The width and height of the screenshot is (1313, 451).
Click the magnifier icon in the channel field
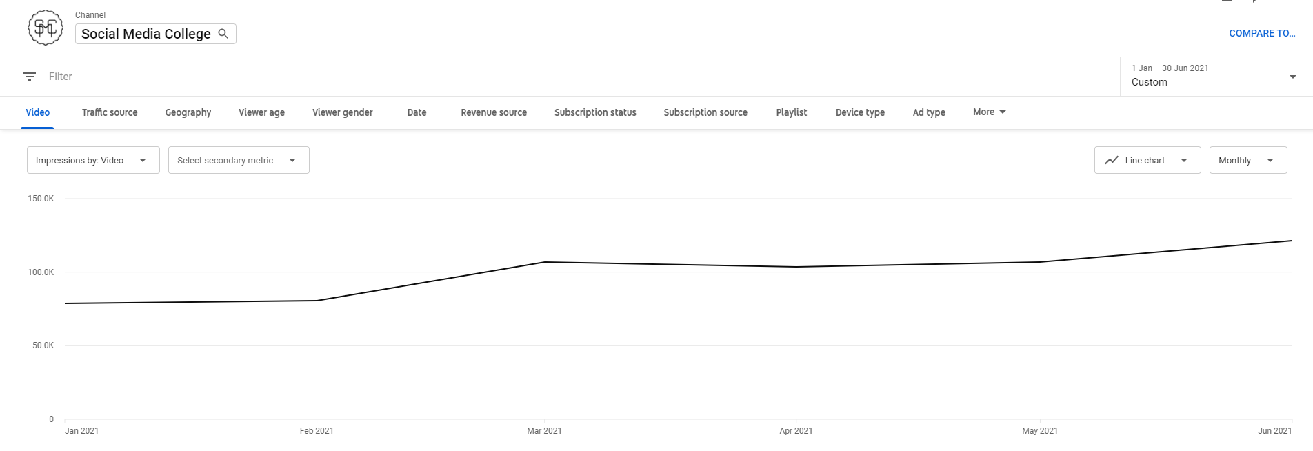(223, 33)
